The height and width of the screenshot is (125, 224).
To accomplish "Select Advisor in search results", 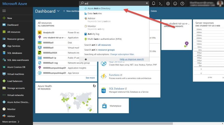I will click(114, 20).
